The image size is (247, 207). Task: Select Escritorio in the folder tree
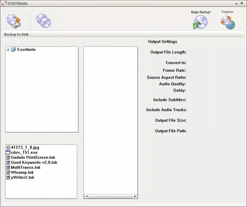tap(26, 49)
